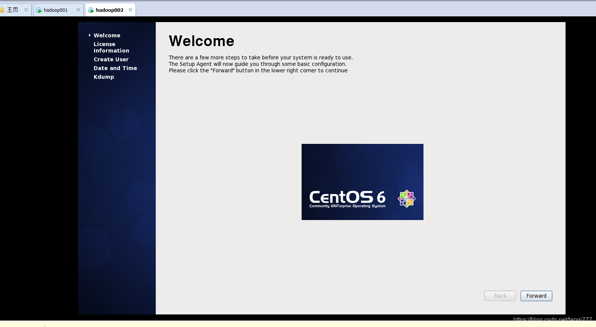The height and width of the screenshot is (327, 596).
Task: Click the line starting "There are a few more steps"
Action: coord(261,57)
